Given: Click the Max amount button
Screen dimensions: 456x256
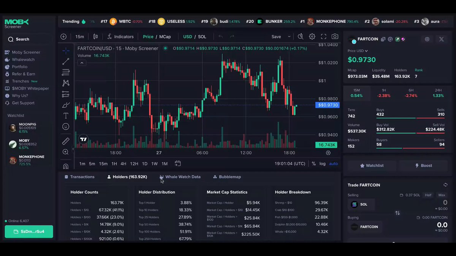Looking at the screenshot, I should tap(442, 195).
